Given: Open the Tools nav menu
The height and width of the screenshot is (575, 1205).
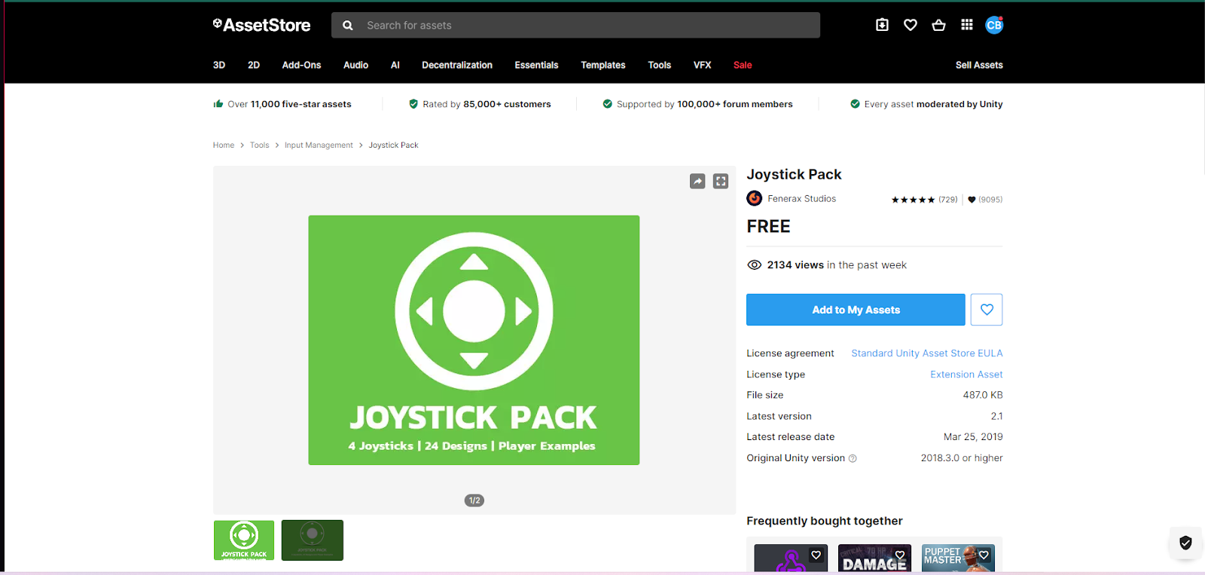Looking at the screenshot, I should 660,65.
